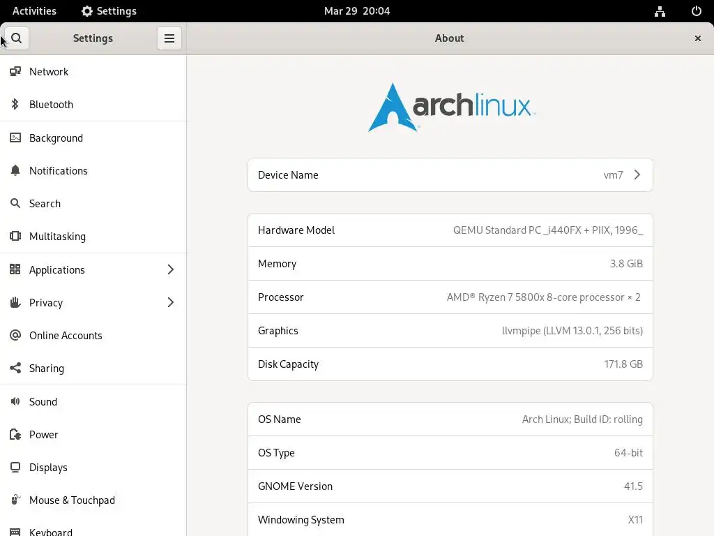714x536 pixels.
Task: Click the Settings gear icon in top bar
Action: [x=87, y=11]
